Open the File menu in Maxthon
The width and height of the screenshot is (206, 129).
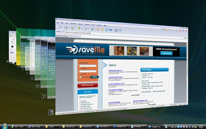[58, 23]
